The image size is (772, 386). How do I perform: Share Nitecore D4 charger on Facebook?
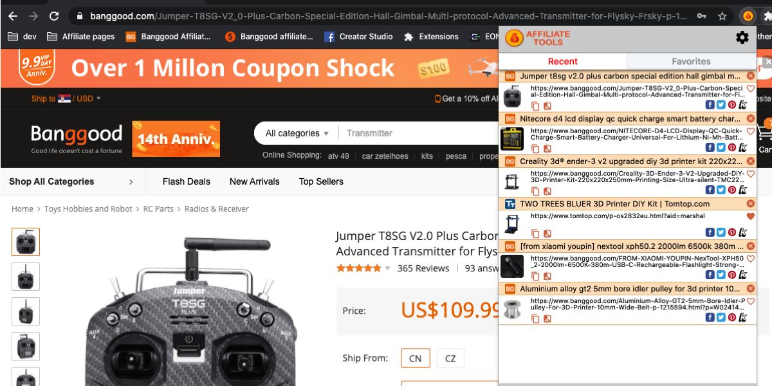pos(710,147)
